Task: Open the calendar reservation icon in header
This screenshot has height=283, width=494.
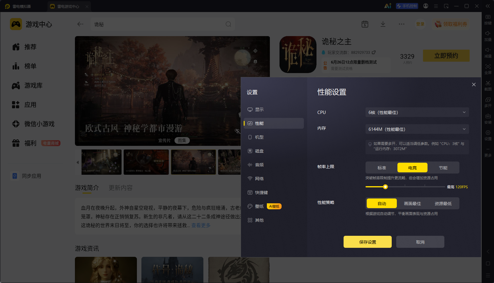Action: click(x=365, y=24)
